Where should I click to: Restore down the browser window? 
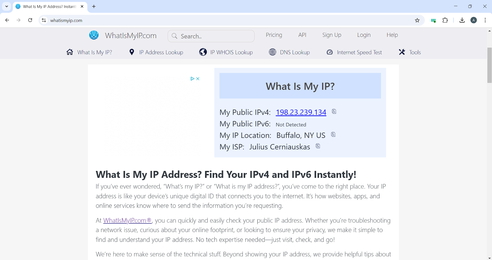pos(470,6)
